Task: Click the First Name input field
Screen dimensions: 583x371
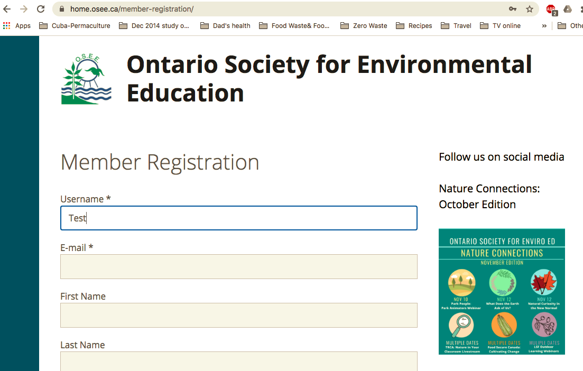Action: point(239,315)
